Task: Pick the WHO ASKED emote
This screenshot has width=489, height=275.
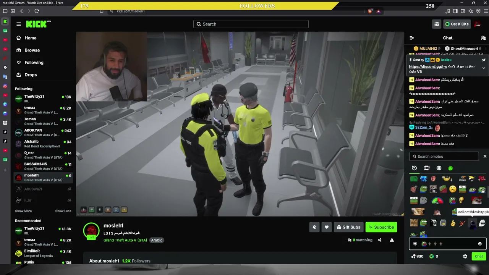Action: (418, 211)
